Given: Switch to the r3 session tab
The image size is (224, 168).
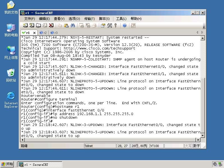Looking at the screenshot, I should [54, 33].
